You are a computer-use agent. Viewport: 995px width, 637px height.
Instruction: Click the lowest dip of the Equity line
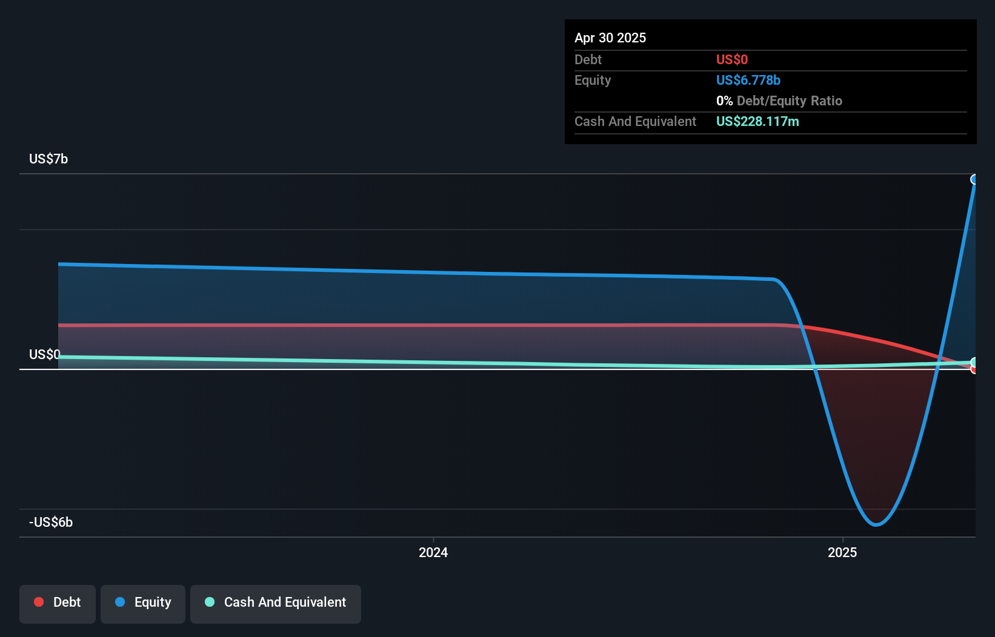876,524
